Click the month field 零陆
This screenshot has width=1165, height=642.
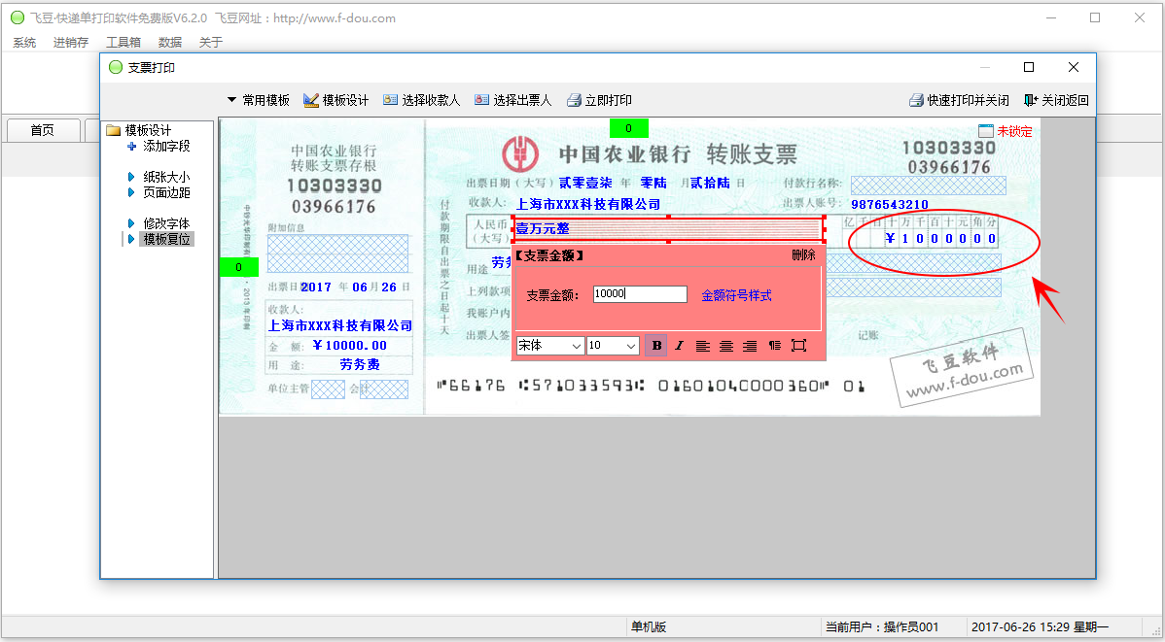[653, 183]
